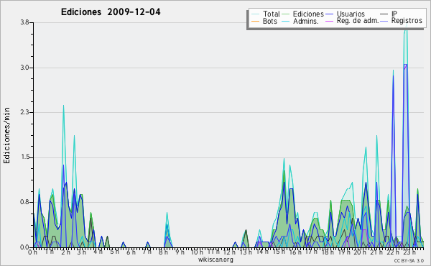Click the Bots orange legend line
The height and width of the screenshot is (266, 431).
(x=255, y=21)
